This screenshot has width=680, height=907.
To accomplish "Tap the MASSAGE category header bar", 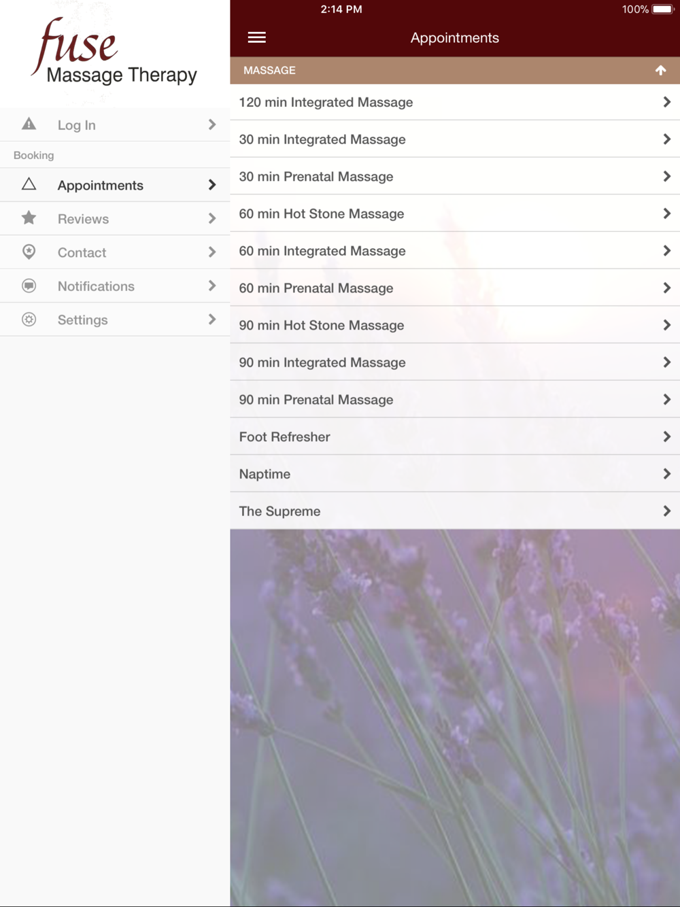I will [x=455, y=70].
